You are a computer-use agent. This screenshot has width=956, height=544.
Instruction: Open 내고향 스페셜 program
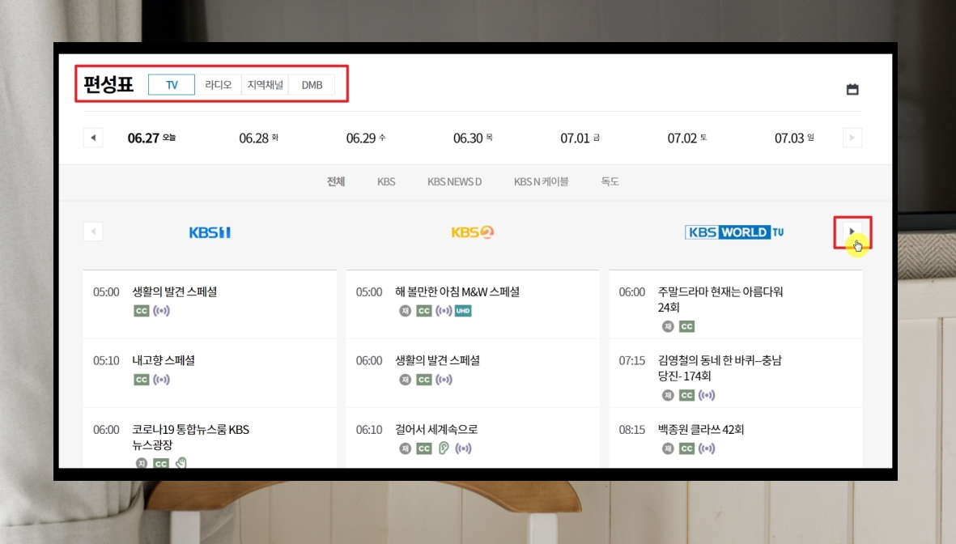click(164, 360)
